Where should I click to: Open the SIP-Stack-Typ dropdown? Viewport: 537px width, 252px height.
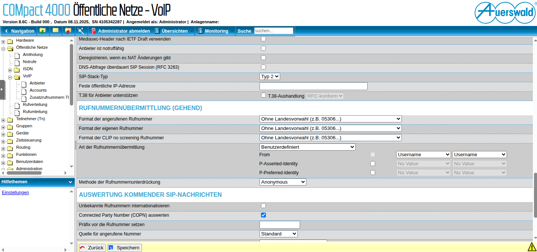tap(270, 77)
